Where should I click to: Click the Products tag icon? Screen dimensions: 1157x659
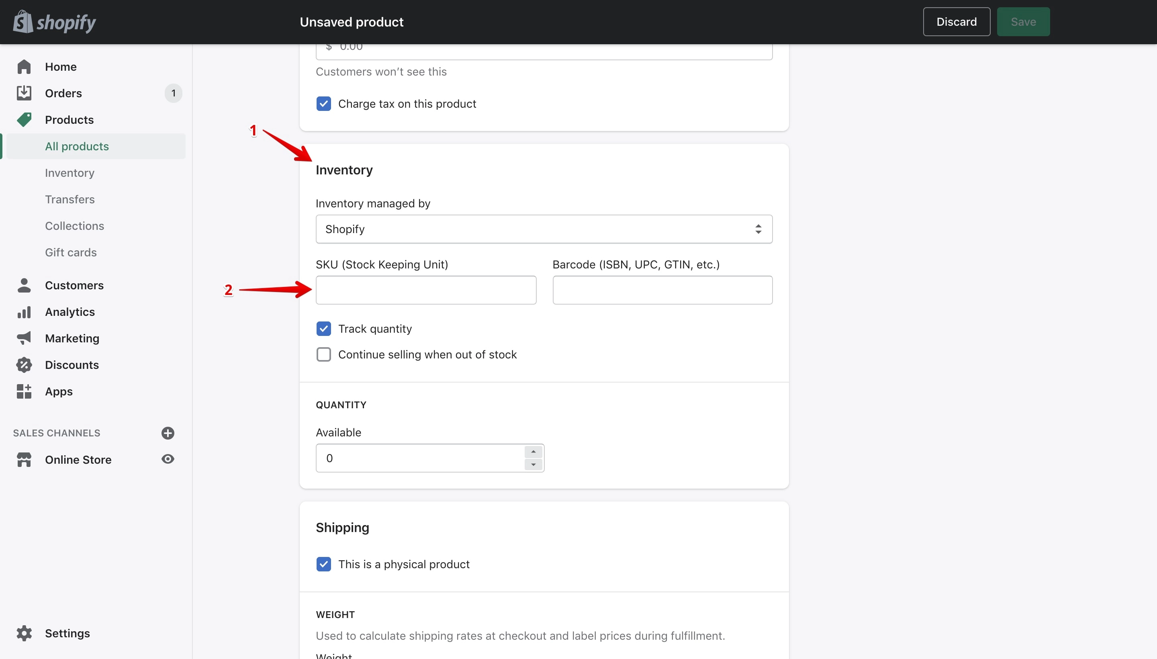point(24,119)
